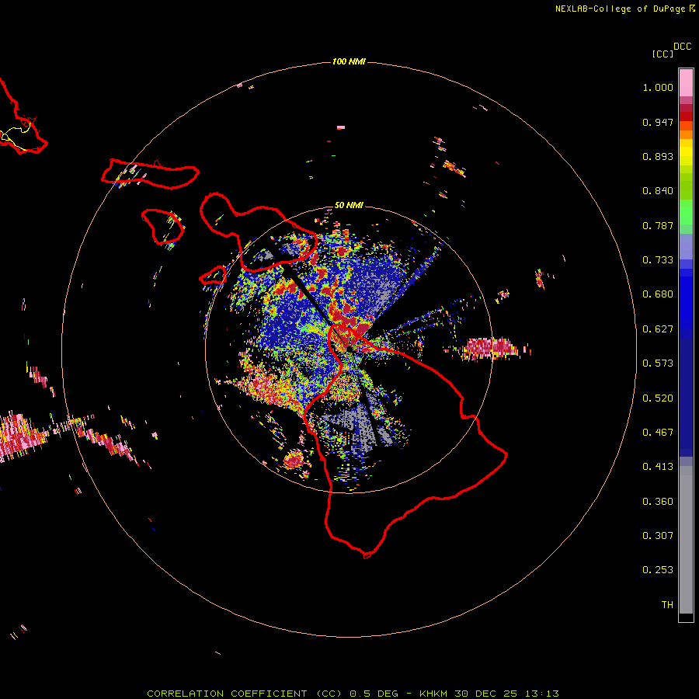Image resolution: width=699 pixels, height=699 pixels.
Task: Click the gray segment of the color scale
Action: (x=686, y=540)
